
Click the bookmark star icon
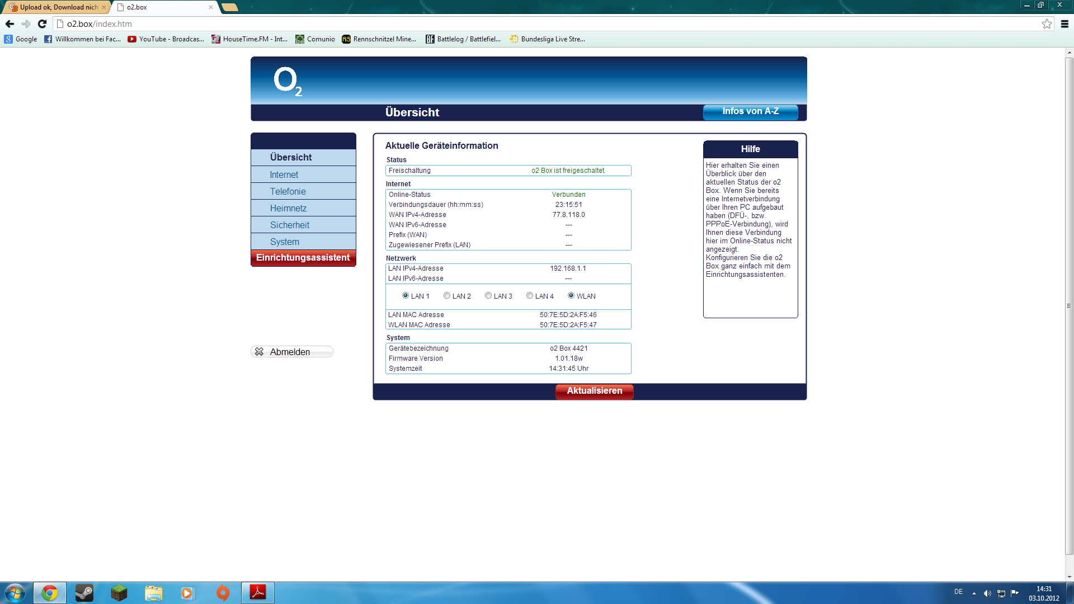click(1047, 24)
